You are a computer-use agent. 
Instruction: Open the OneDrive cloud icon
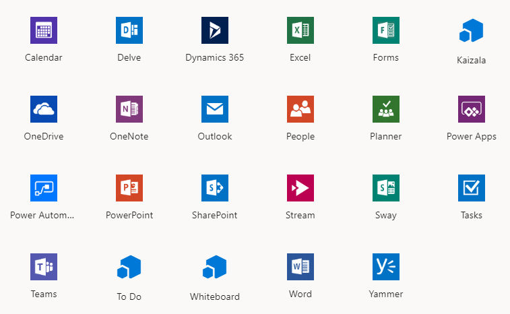point(44,109)
